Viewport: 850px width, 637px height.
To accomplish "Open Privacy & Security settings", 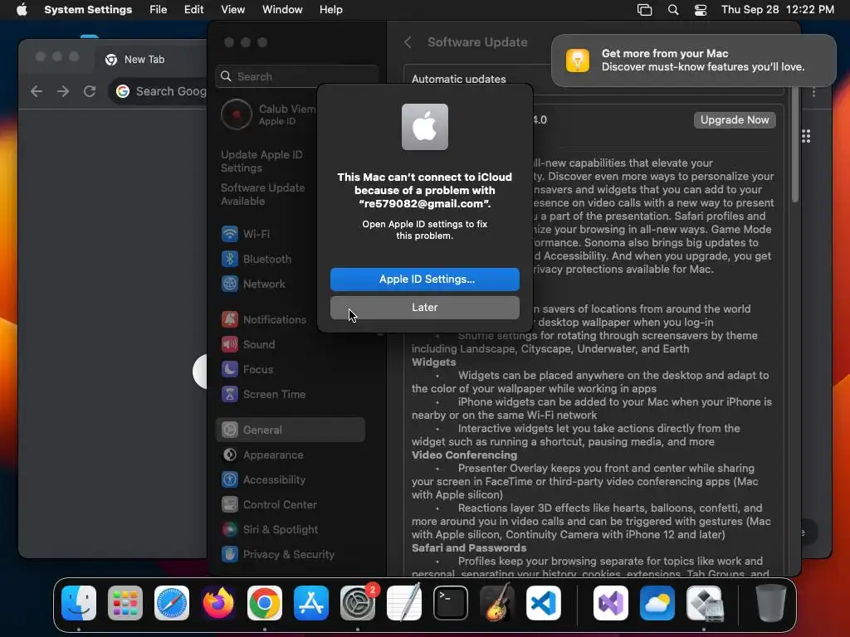I will point(291,555).
